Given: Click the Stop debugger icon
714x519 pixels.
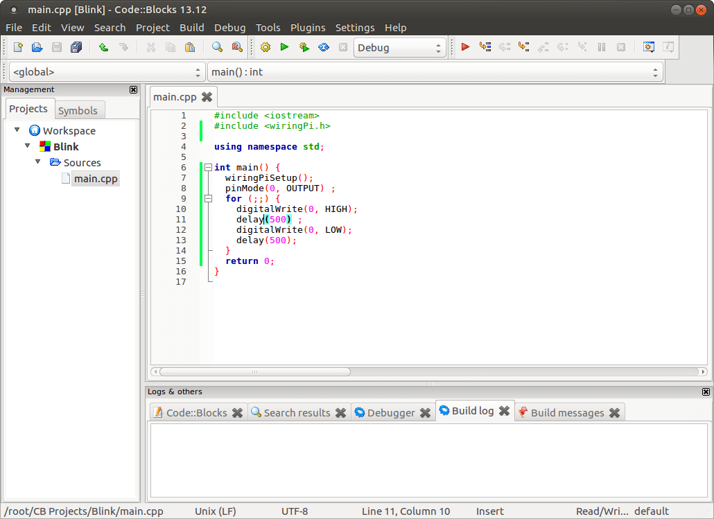Looking at the screenshot, I should pyautogui.click(x=621, y=47).
